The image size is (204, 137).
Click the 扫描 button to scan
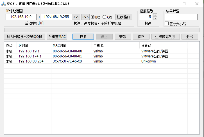pos(83,37)
